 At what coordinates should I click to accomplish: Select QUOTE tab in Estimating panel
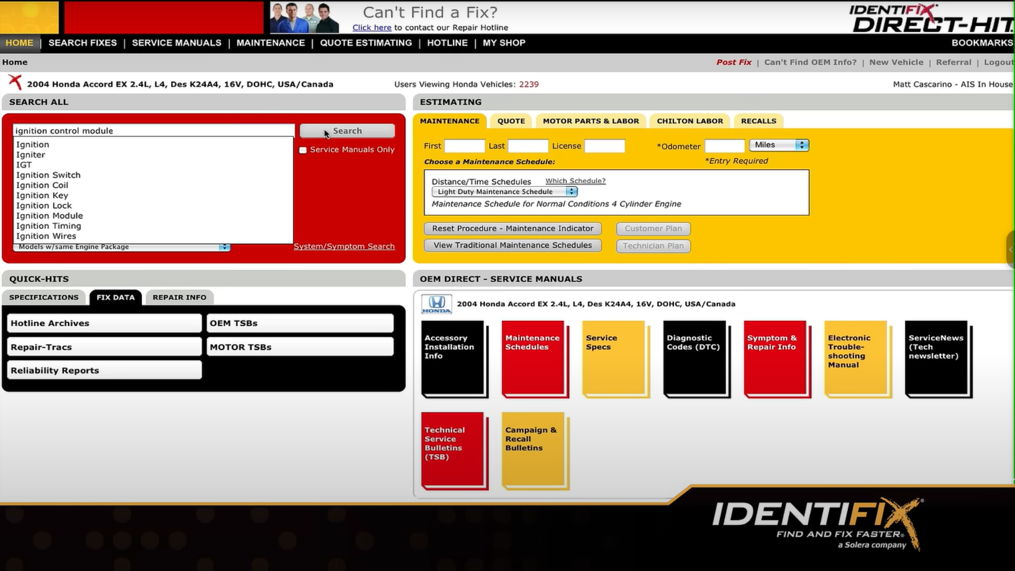511,121
